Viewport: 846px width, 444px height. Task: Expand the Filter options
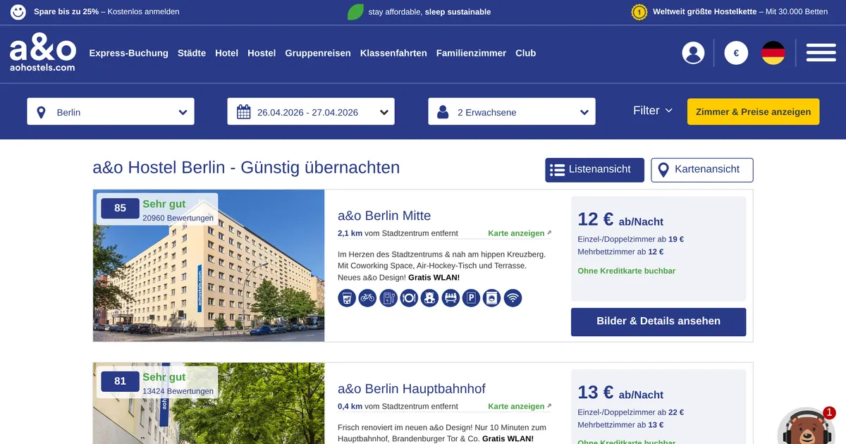[x=653, y=111]
